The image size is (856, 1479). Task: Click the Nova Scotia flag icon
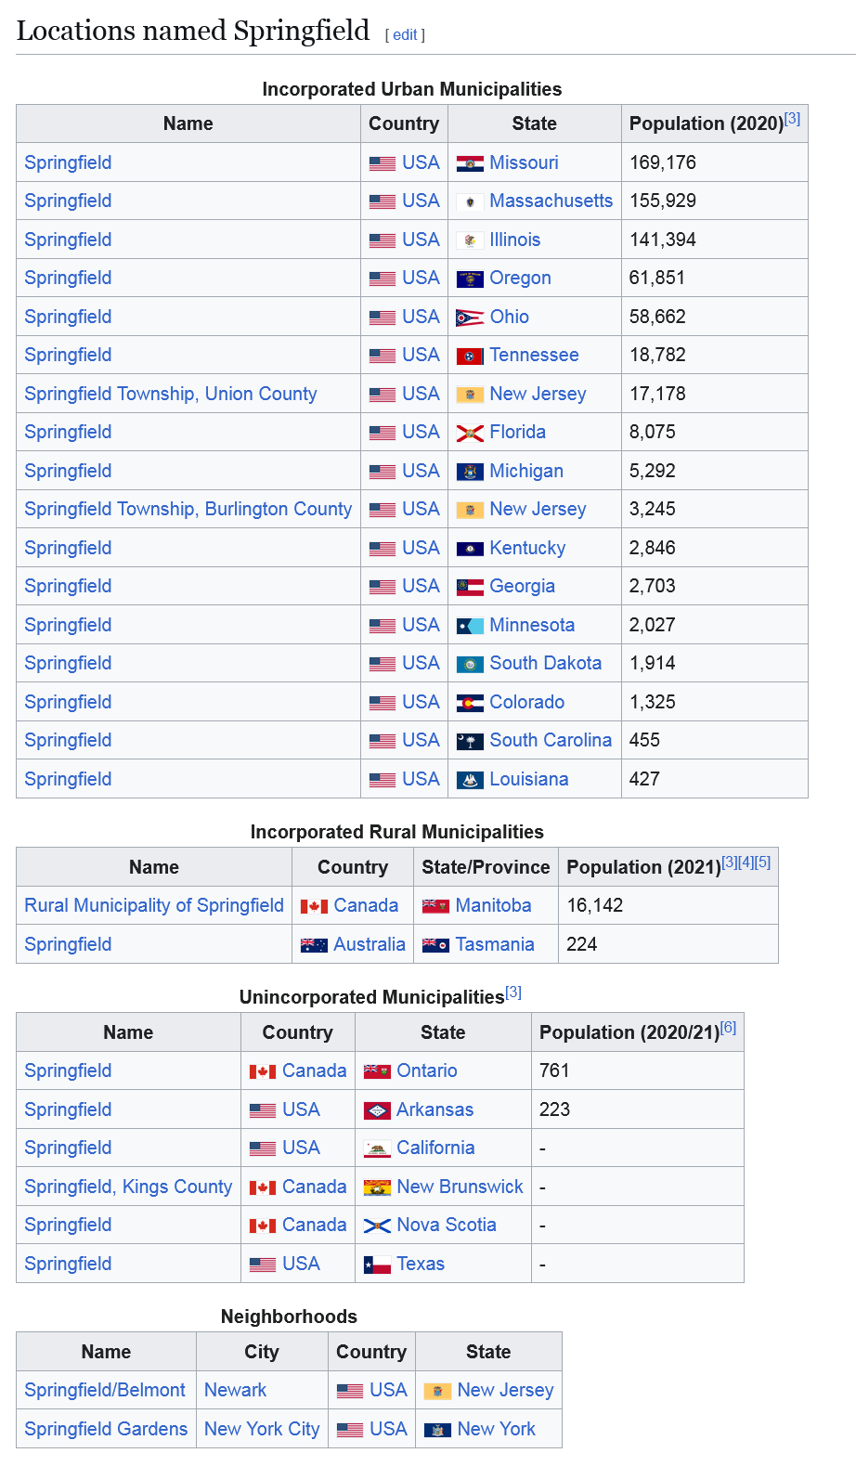pos(377,1226)
